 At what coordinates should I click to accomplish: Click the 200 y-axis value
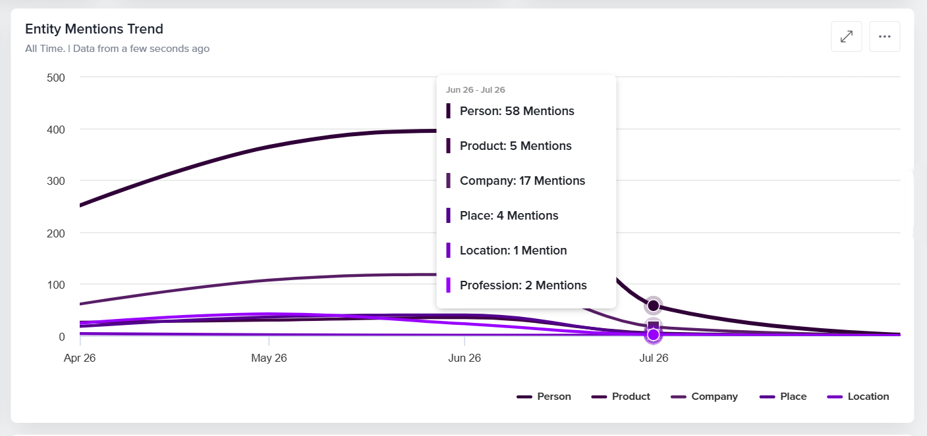pyautogui.click(x=56, y=233)
